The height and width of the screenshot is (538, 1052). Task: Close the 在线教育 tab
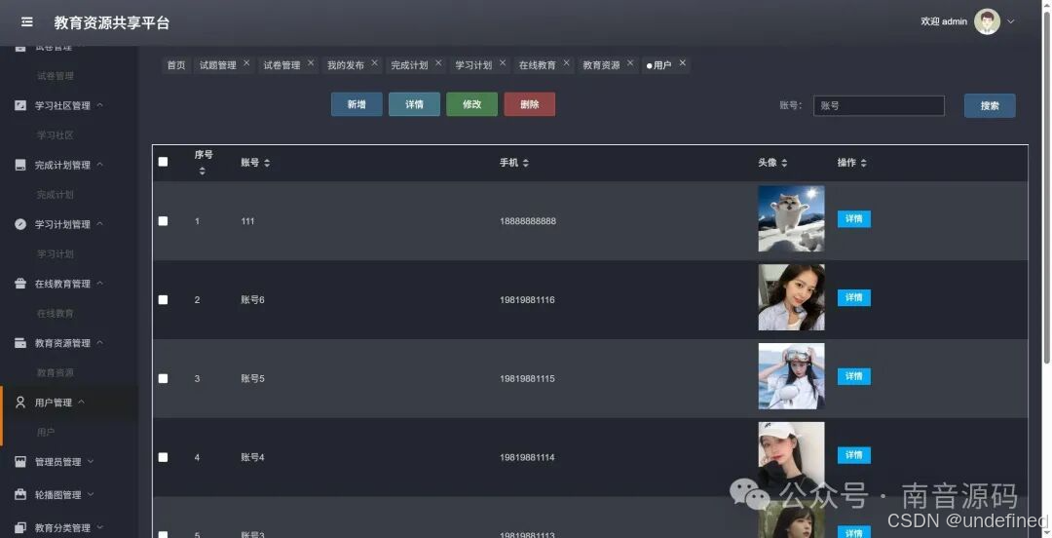566,62
